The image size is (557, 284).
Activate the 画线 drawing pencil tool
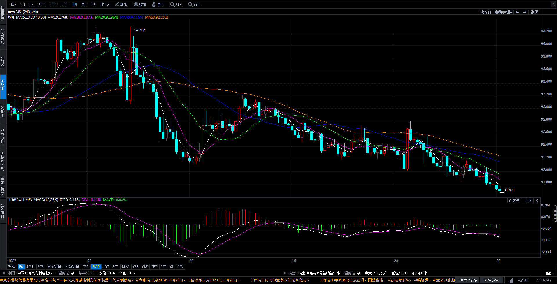click(121, 4)
